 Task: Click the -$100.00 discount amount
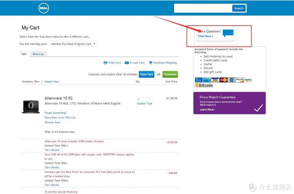click(172, 142)
